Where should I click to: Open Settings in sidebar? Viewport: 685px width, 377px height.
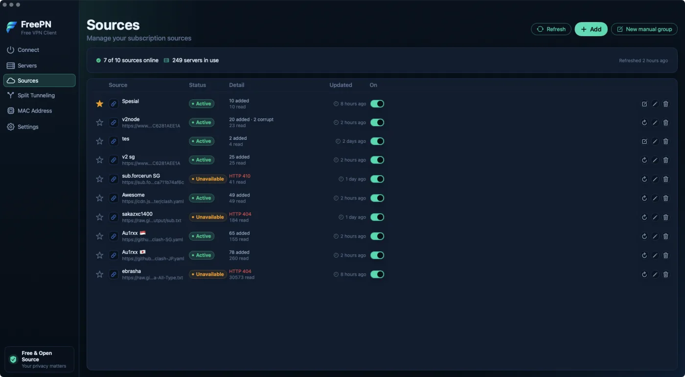pos(39,127)
